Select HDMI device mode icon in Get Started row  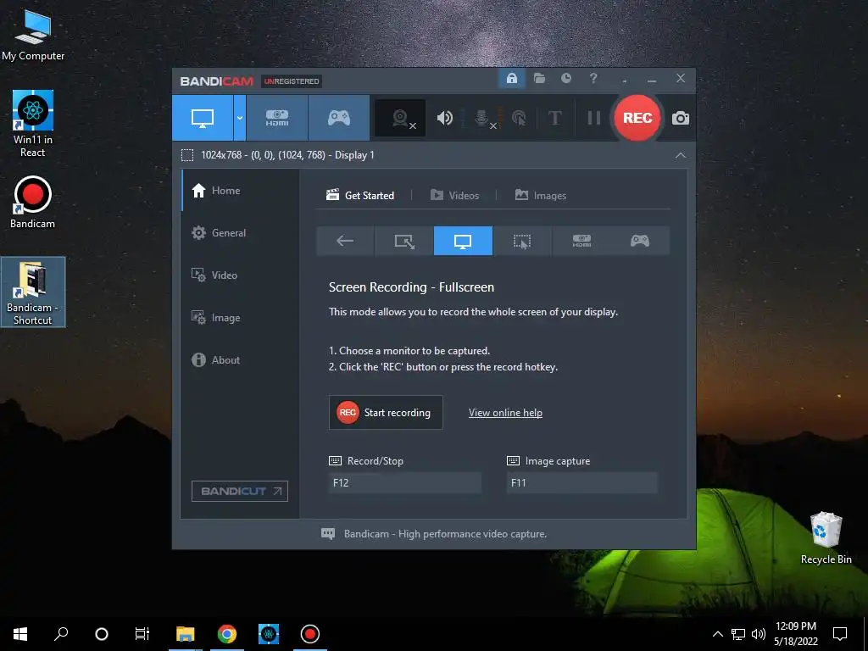coord(581,241)
